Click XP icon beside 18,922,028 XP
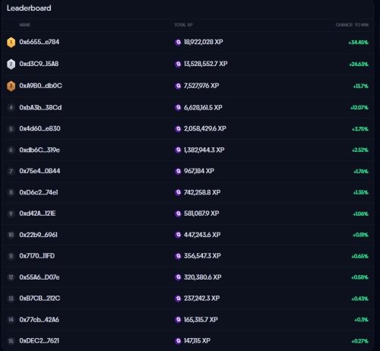 [178, 43]
